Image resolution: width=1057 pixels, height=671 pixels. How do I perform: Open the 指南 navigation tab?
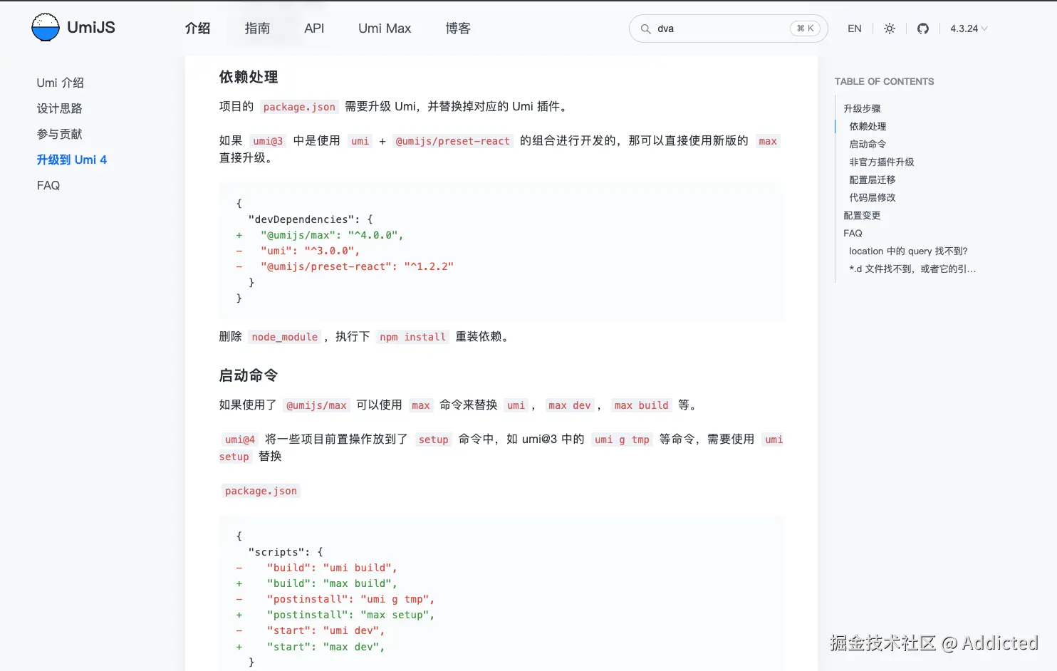(x=257, y=28)
